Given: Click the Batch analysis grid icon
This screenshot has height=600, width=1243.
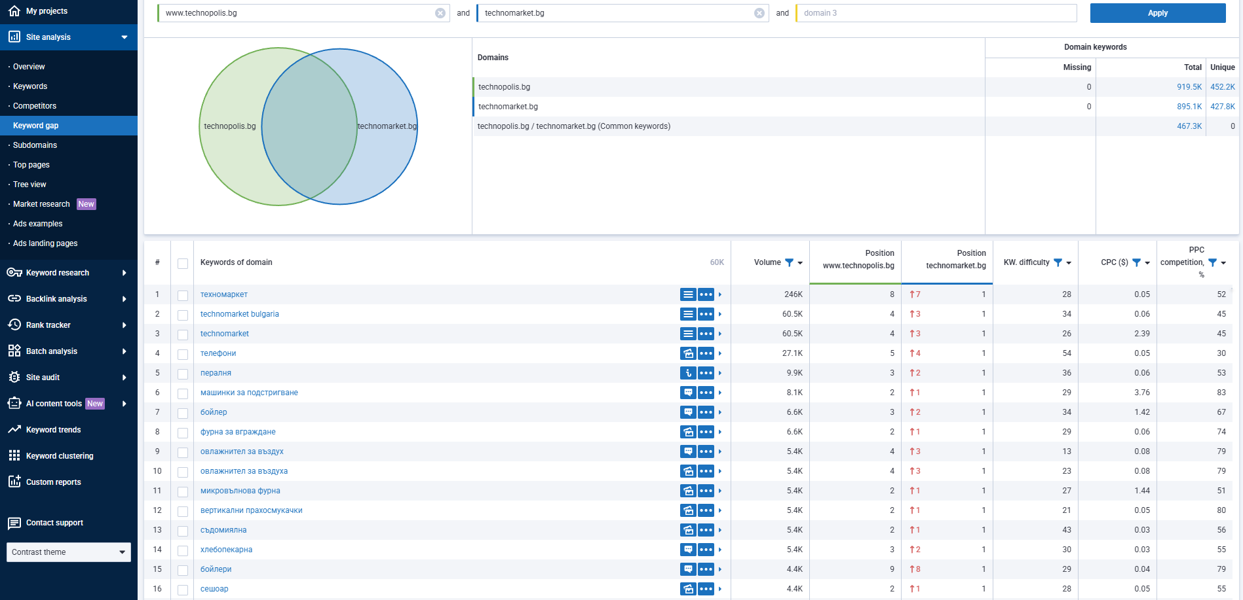Looking at the screenshot, I should 14,351.
